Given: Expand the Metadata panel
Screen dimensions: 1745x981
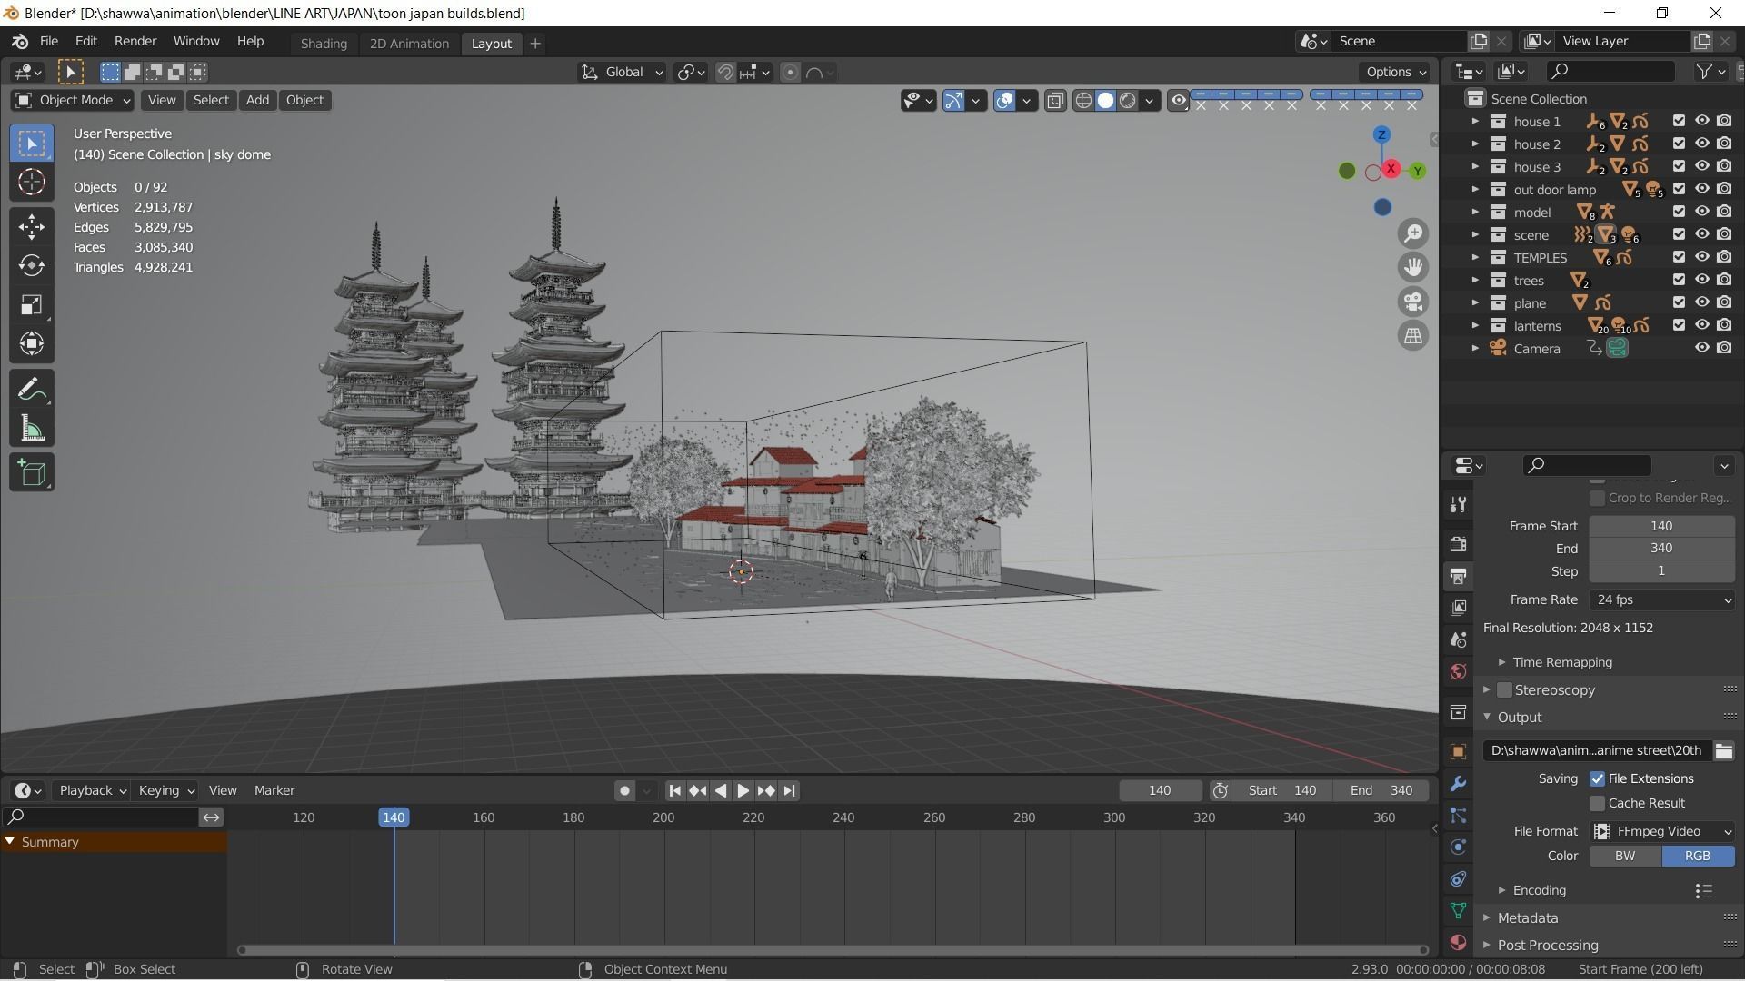Looking at the screenshot, I should tap(1487, 918).
